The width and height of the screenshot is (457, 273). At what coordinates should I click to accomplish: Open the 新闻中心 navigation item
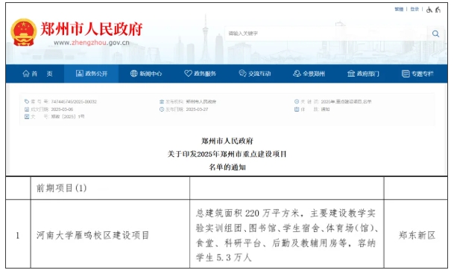point(151,74)
